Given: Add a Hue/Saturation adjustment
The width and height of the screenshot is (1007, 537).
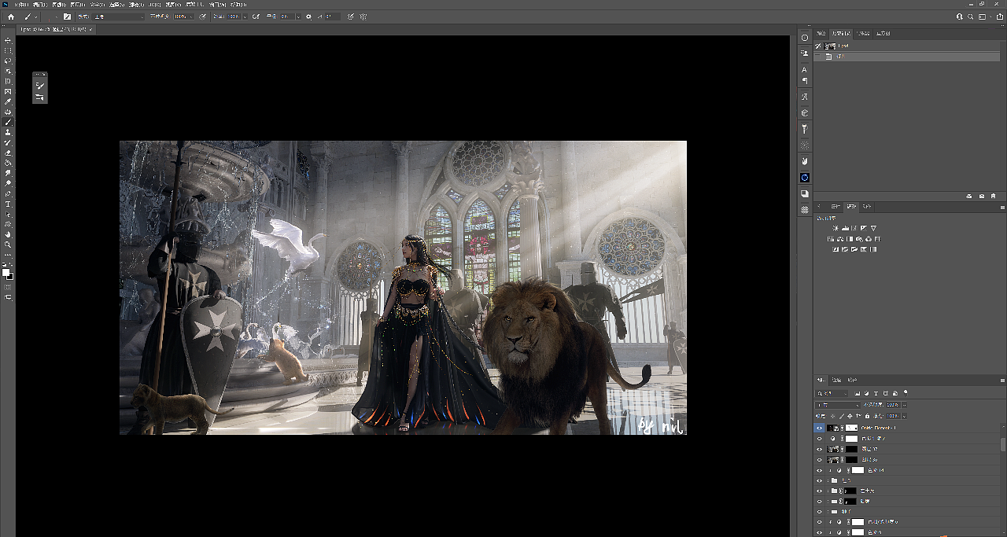Looking at the screenshot, I should (831, 239).
